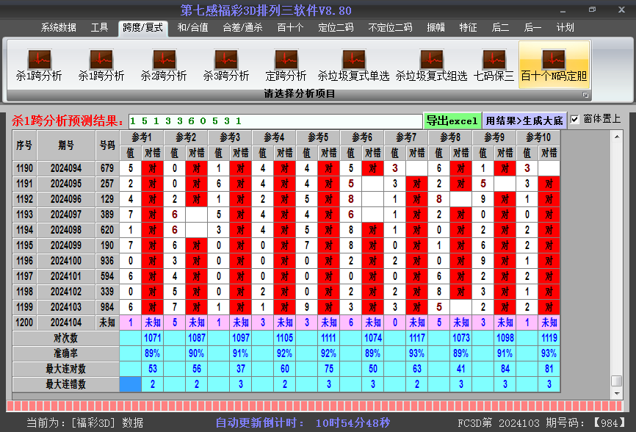The height and width of the screenshot is (432, 636).
Task: Click the red progress bar at the bottom
Action: [x=315, y=406]
